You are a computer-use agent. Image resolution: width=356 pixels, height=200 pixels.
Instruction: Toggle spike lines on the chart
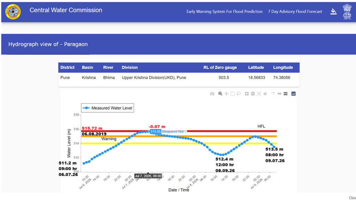(x=273, y=94)
